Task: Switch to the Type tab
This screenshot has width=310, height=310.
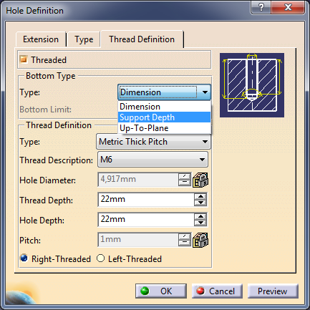Action: (84, 39)
